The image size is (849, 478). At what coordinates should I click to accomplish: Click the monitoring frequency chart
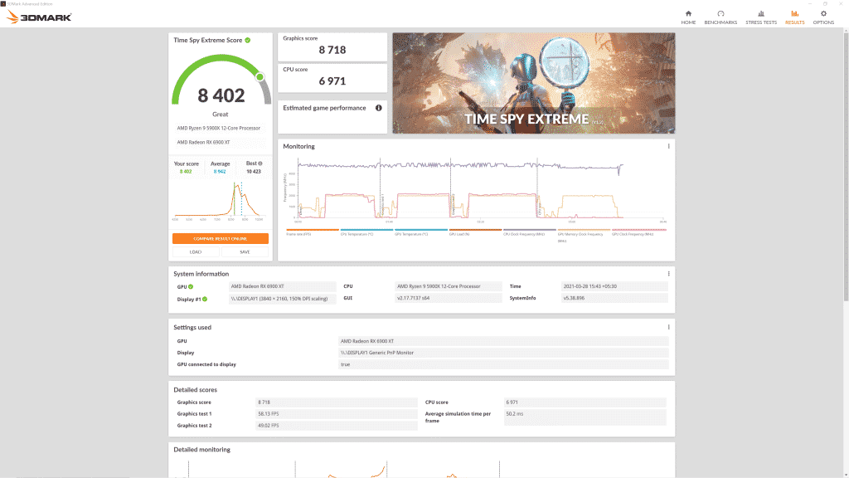[x=477, y=189]
